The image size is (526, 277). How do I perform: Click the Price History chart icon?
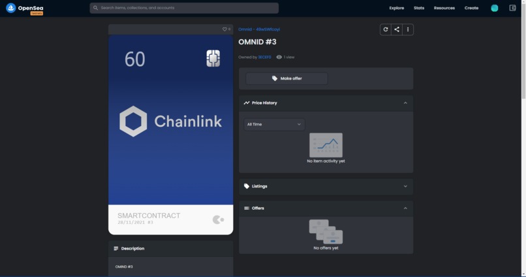[247, 103]
